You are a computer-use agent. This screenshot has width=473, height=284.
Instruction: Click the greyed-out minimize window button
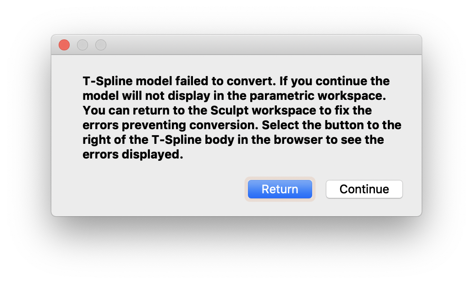(x=82, y=45)
